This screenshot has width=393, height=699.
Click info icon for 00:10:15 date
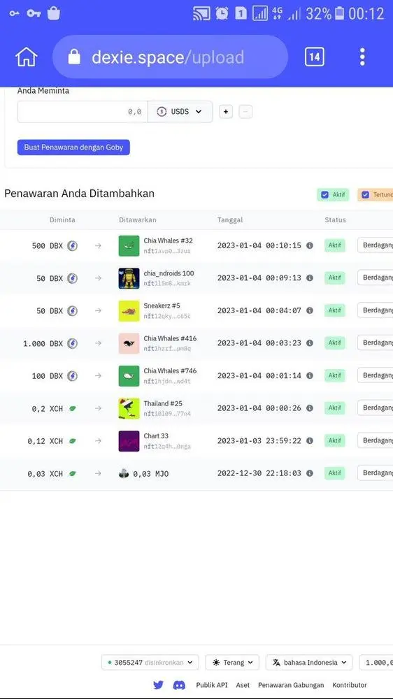pyautogui.click(x=310, y=245)
